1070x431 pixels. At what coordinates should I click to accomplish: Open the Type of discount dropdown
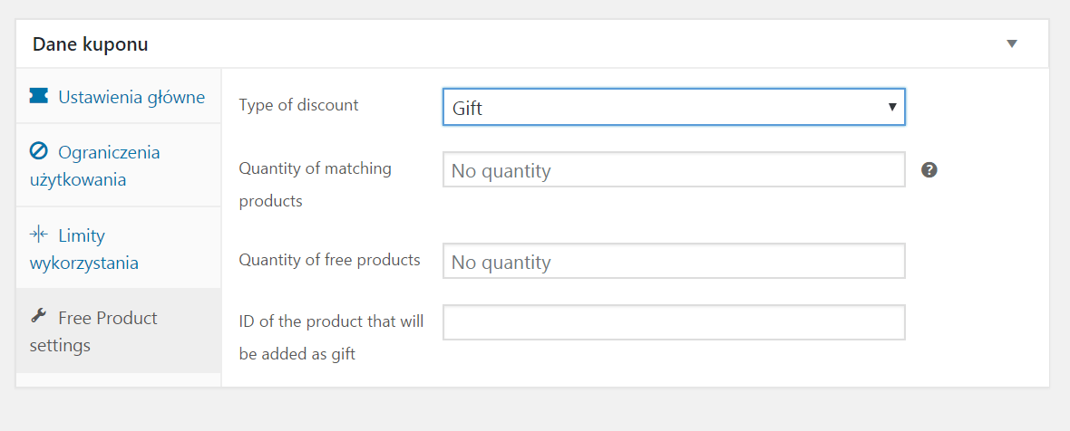tap(674, 107)
